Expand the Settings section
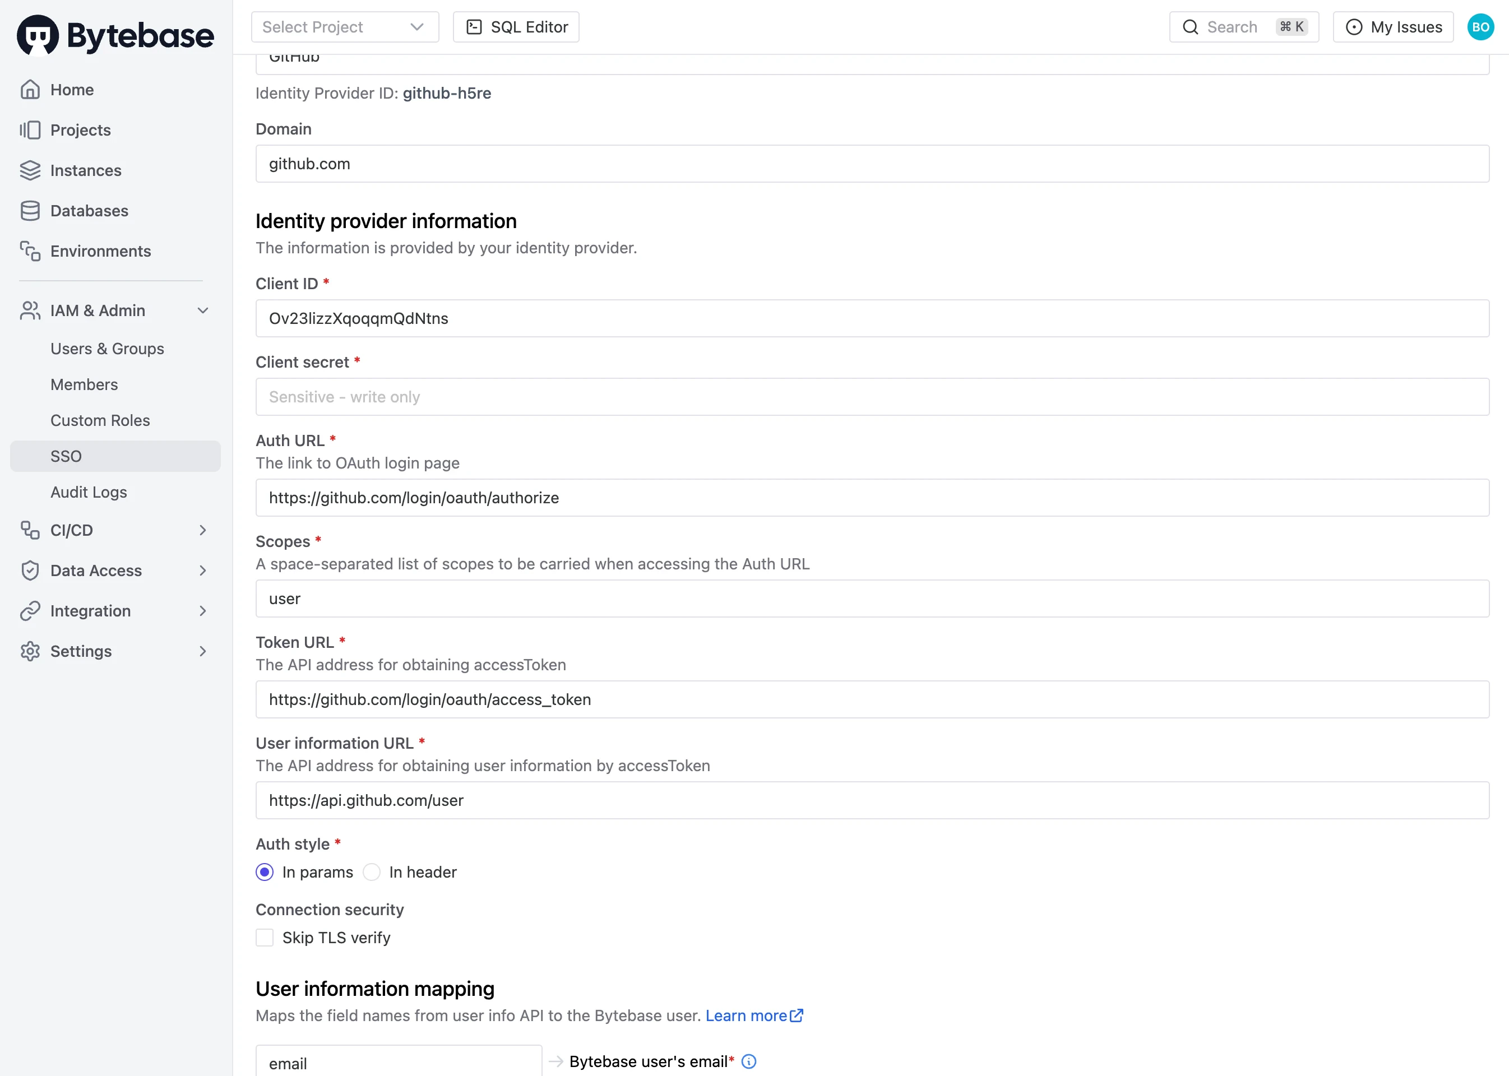Image resolution: width=1509 pixels, height=1076 pixels. coord(202,651)
